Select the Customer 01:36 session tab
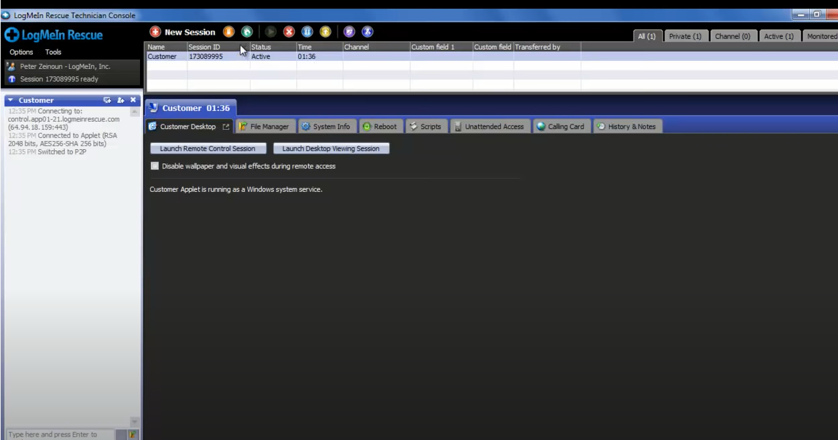 coord(190,108)
